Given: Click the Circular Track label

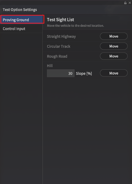Looking at the screenshot, I should (59, 46).
